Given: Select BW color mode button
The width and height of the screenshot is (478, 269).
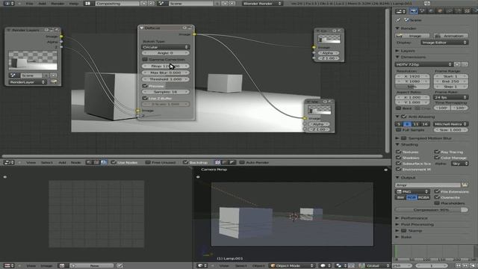Looking at the screenshot, I should coord(400,197).
